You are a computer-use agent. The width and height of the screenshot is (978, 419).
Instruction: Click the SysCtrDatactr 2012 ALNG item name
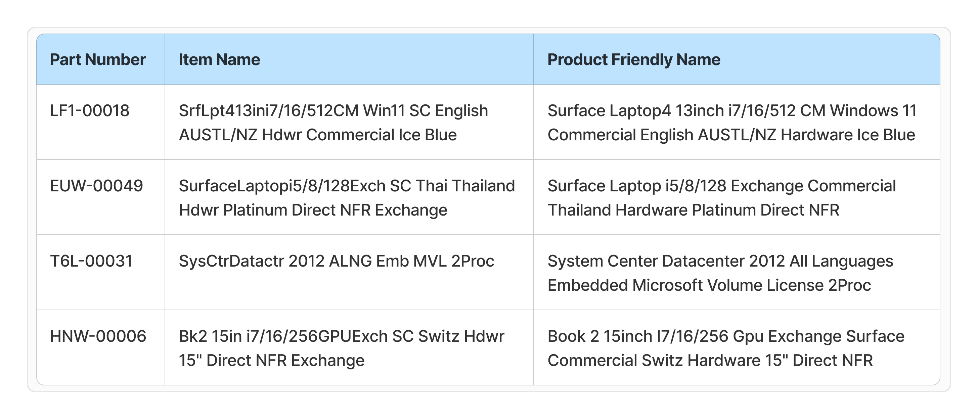[x=337, y=261]
